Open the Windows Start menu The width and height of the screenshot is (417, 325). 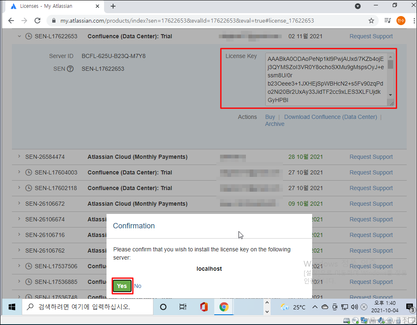click(x=12, y=307)
